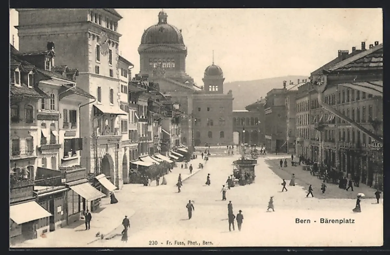Image resolution: width=390 pixels, height=255 pixels.
Task: Click the man walking alone in the square's center
Action: click(x=190, y=209)
